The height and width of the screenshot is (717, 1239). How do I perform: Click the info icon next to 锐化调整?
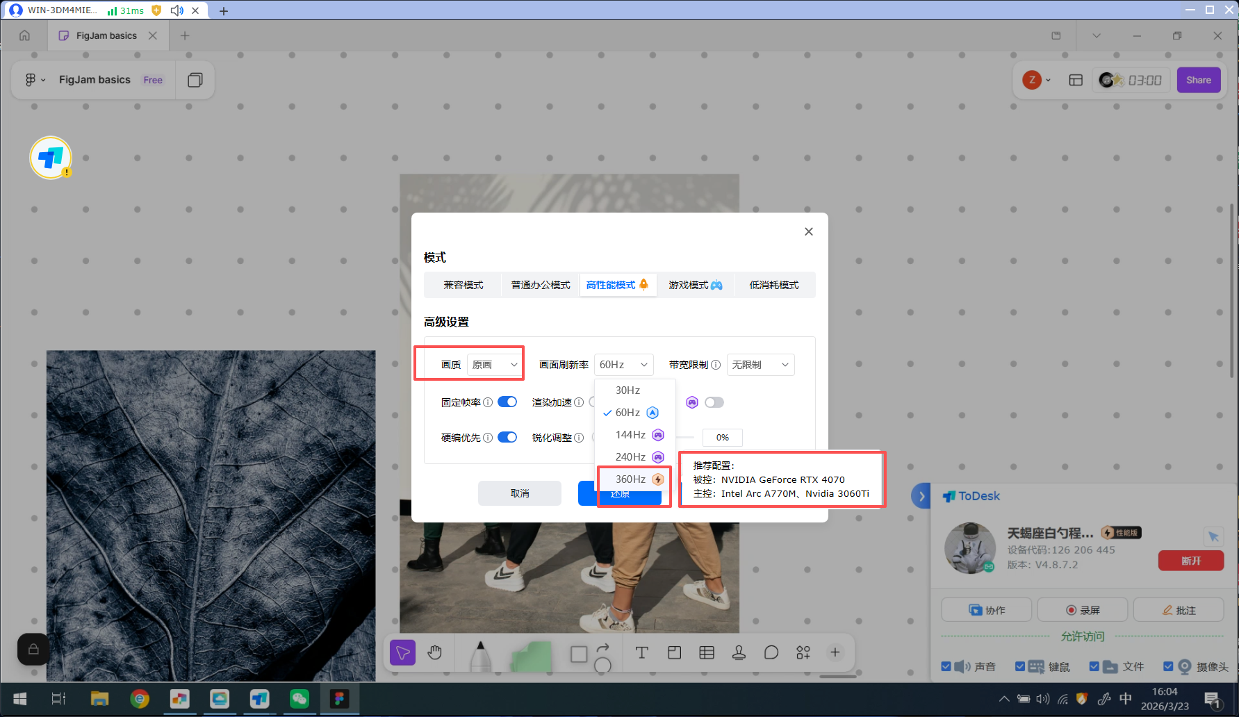pyautogui.click(x=579, y=438)
